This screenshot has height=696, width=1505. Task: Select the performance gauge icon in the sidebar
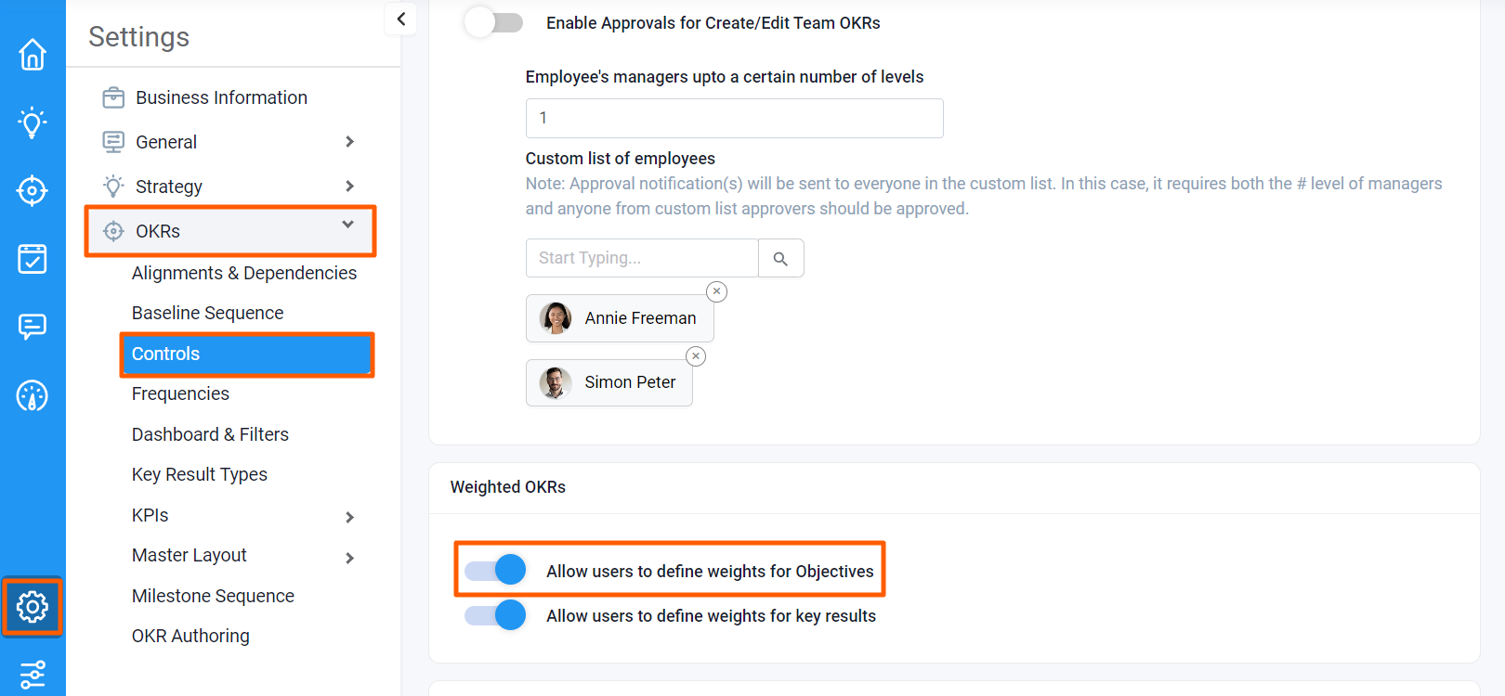point(33,395)
